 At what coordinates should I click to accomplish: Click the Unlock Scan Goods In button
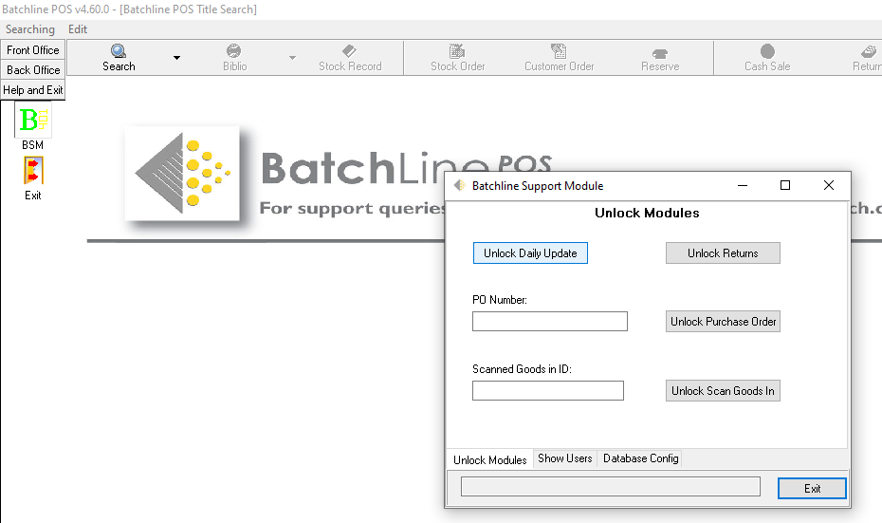(x=723, y=391)
